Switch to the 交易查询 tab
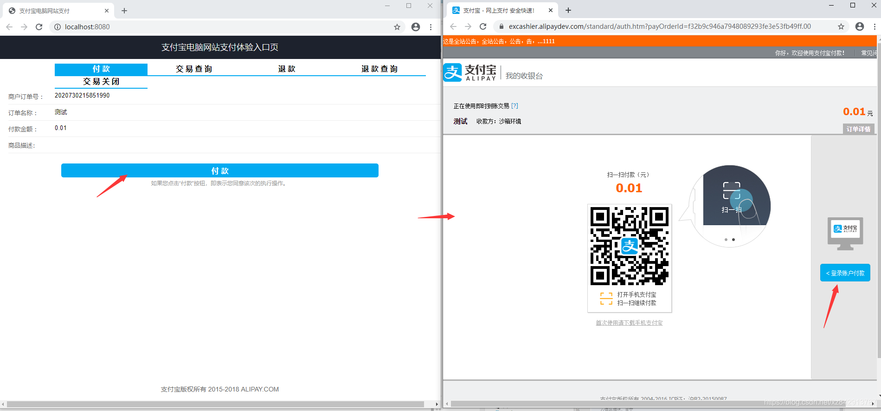Screen dimensions: 881x411 coord(194,69)
